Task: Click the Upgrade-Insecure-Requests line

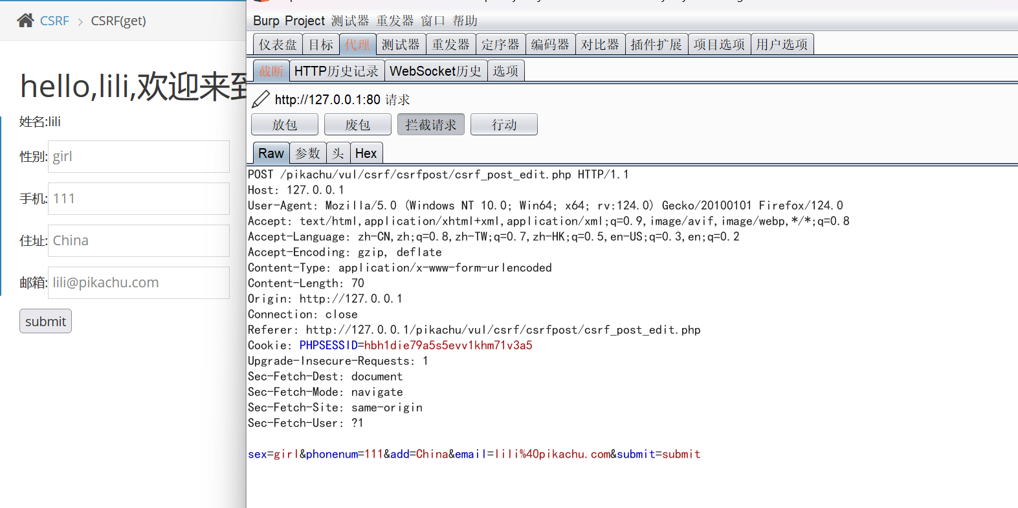Action: (338, 361)
